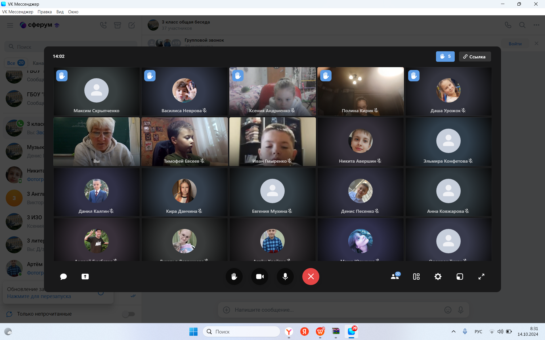Open conversation more options dots
545x340 pixels.
point(536,25)
